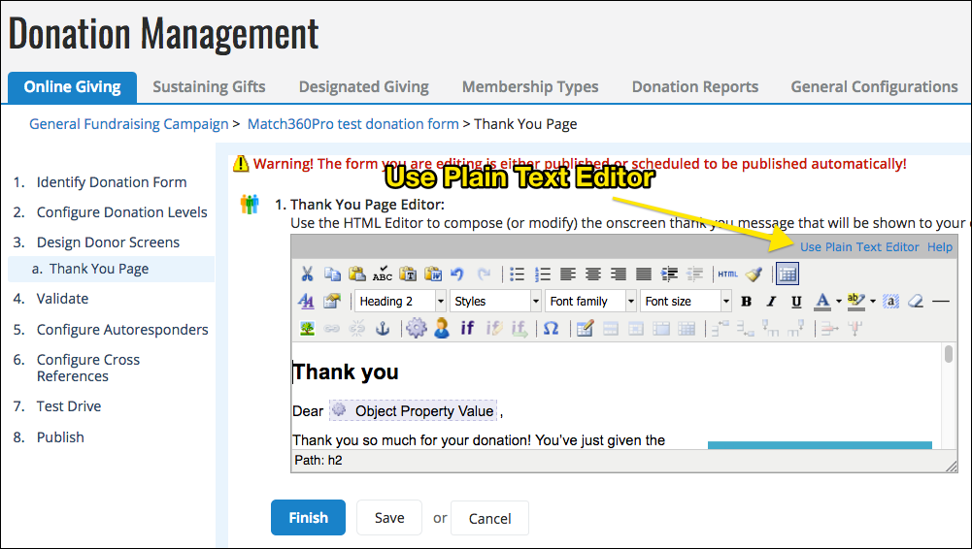972x549 pixels.
Task: Toggle bold formatting
Action: coord(746,302)
